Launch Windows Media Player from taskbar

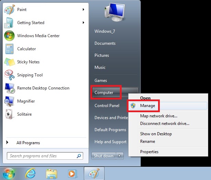[x=73, y=174]
